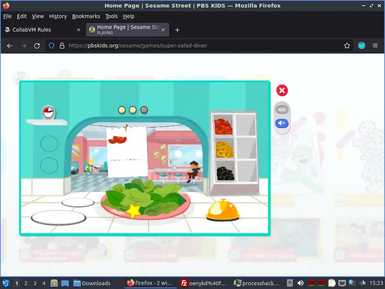Click the show desktop taskbar icon
The height and width of the screenshot is (289, 385).
65,283
